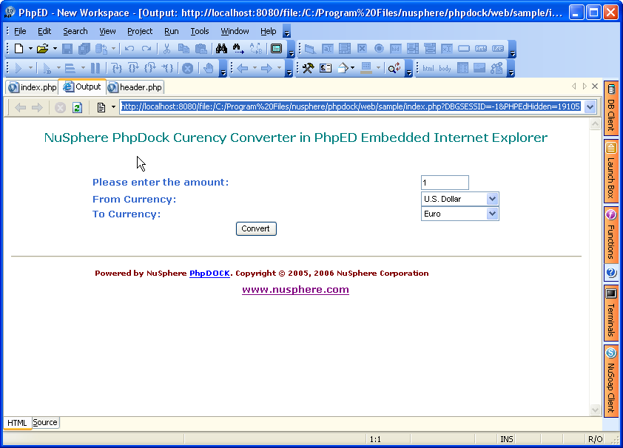The height and width of the screenshot is (448, 623).
Task: Open the Tools menu
Action: click(x=200, y=31)
